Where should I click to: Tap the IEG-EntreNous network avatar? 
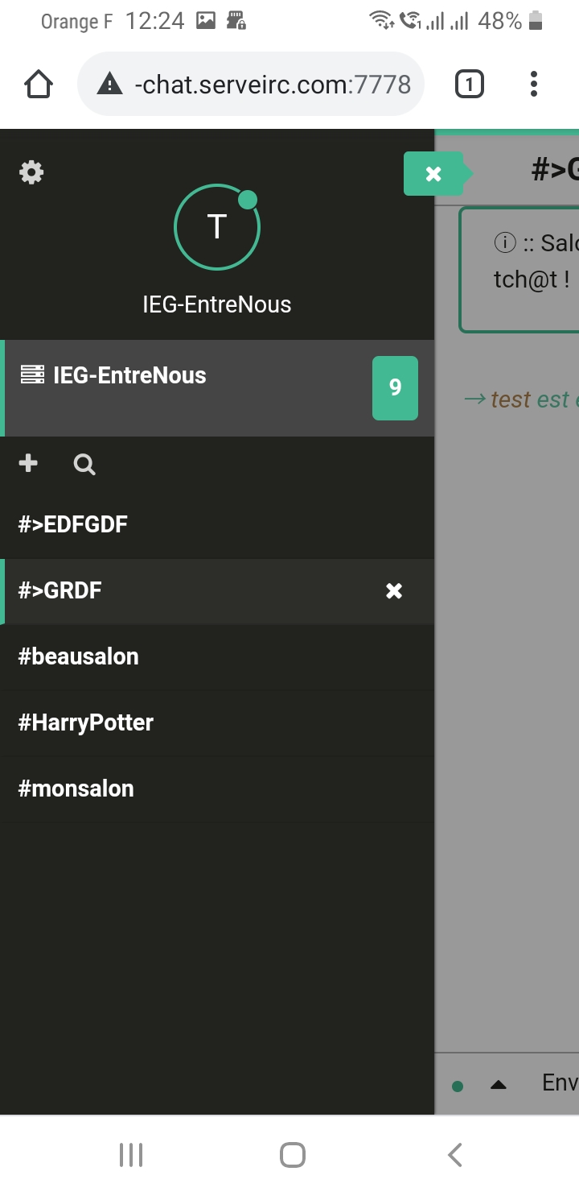click(x=217, y=226)
